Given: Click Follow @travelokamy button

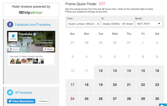Looking at the screenshot, I should point(21,101).
